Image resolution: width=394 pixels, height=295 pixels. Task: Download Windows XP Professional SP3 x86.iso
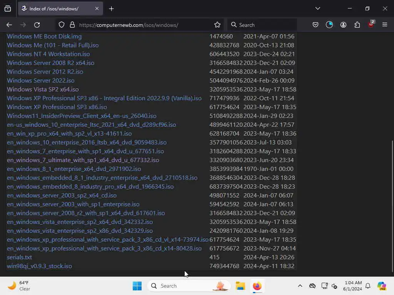pyautogui.click(x=57, y=107)
